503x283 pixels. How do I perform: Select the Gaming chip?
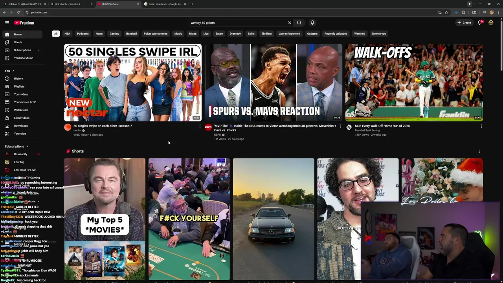pos(114,34)
